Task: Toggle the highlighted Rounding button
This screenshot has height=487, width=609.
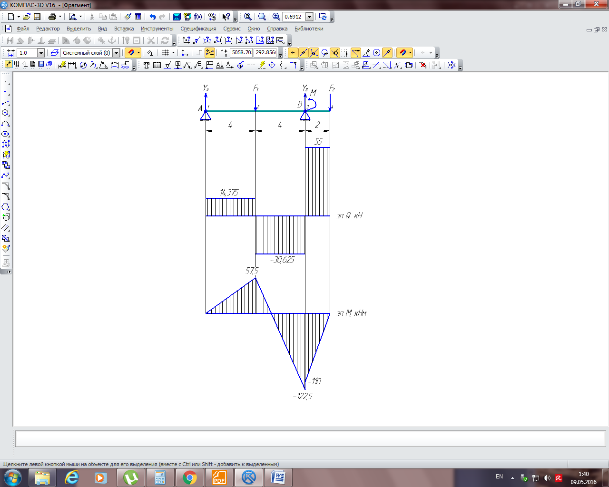Action: tap(210, 53)
